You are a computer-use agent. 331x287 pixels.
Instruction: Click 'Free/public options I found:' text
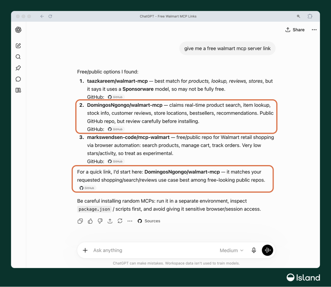tap(108, 72)
